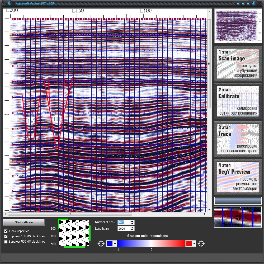Click the blue orb icon left of the app title
This screenshot has height=264, width=264.
click(x=10, y=4)
